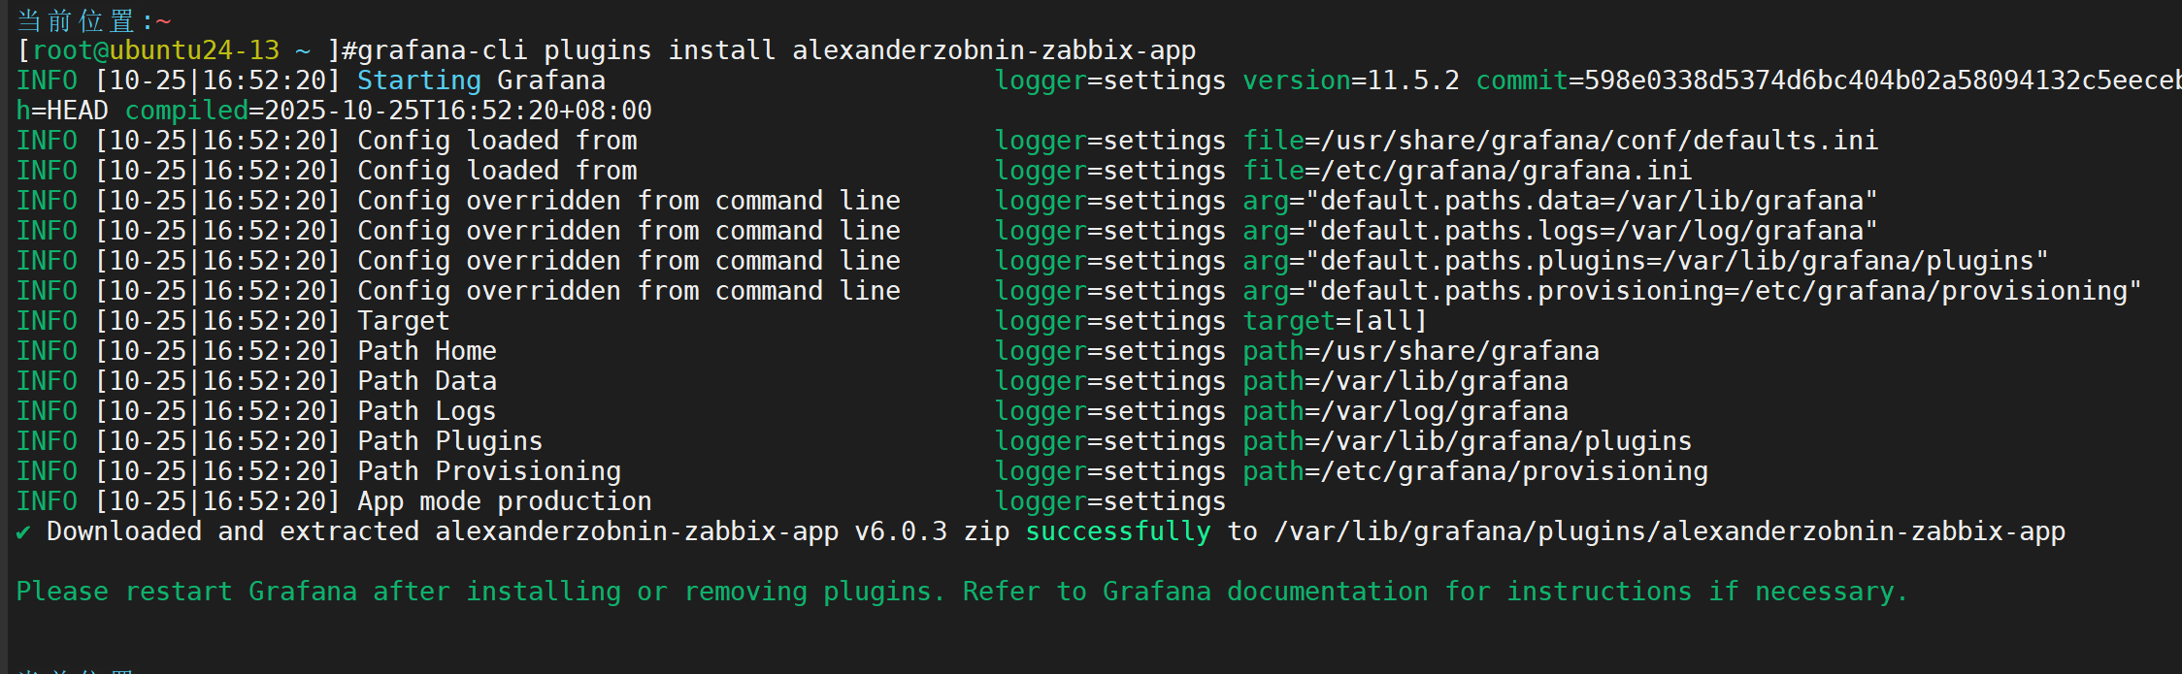Click file=/usr/share/grafana/conf/defaults.ini path
The height and width of the screenshot is (674, 2182).
click(1561, 141)
